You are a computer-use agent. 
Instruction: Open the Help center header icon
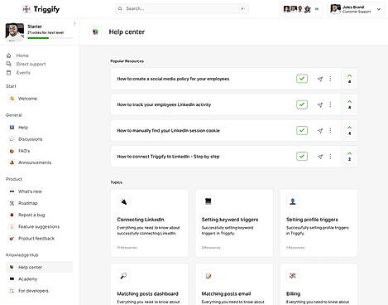[95, 31]
